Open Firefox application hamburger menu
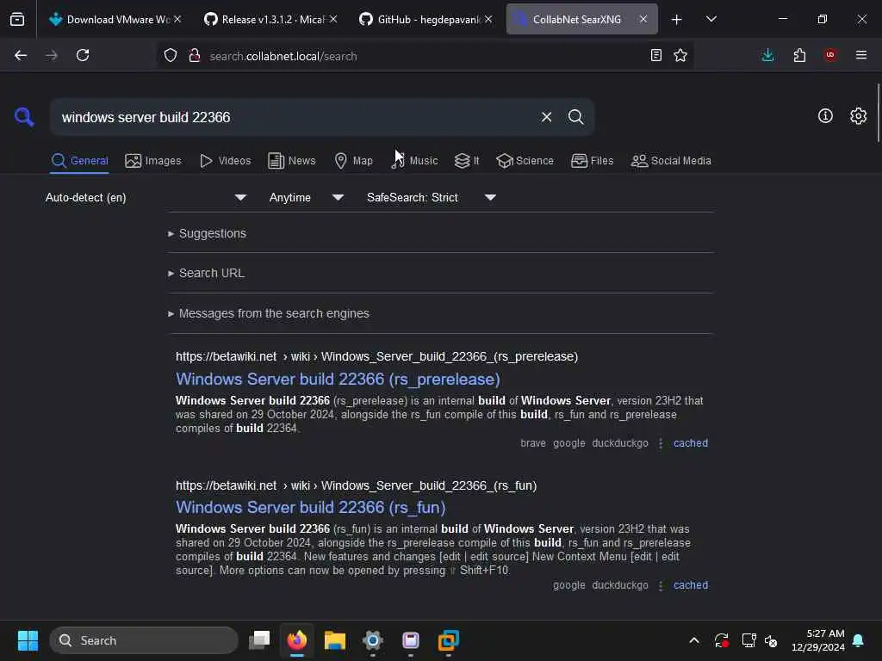 [x=861, y=54]
